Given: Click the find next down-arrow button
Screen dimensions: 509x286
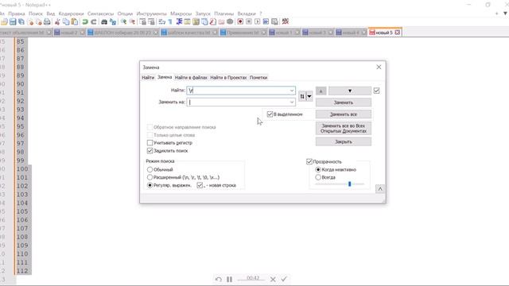Looking at the screenshot, I should coord(350,91).
